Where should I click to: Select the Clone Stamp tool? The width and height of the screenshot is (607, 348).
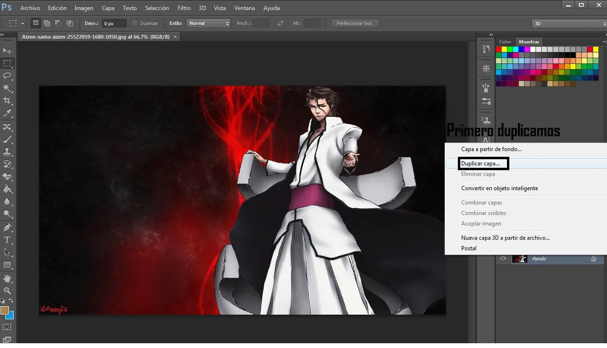coord(7,152)
